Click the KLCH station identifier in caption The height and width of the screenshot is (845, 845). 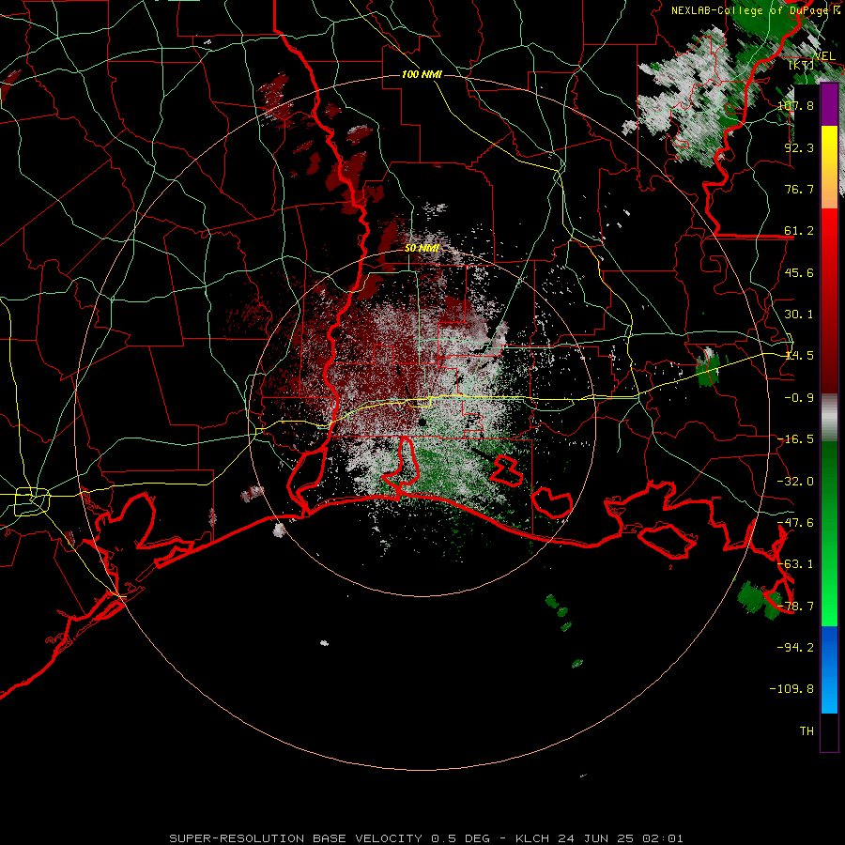(x=533, y=838)
